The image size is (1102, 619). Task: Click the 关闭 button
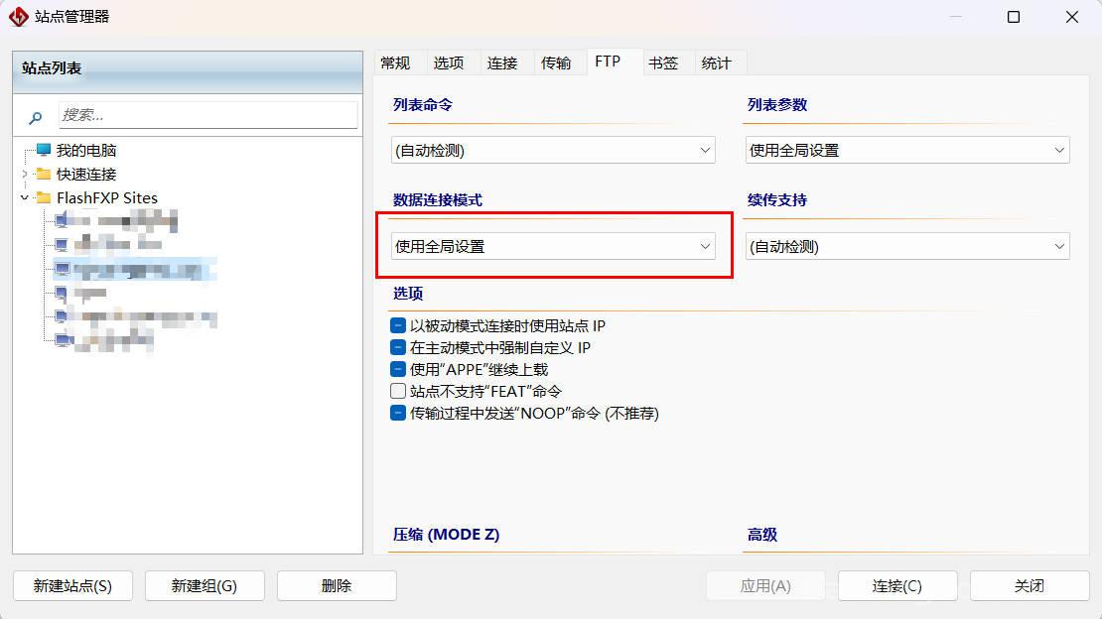(1030, 585)
